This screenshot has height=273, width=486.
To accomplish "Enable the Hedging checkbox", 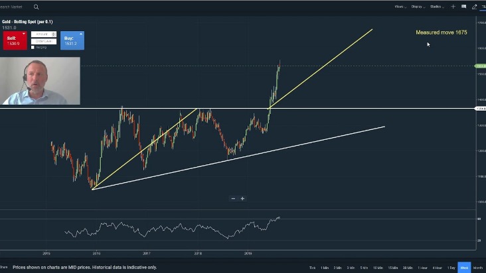I will coord(33,48).
